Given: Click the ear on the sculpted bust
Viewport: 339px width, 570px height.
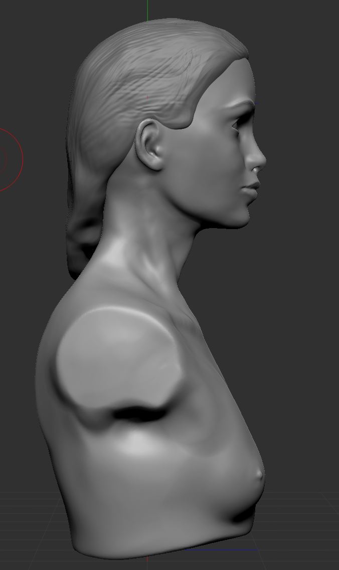Looking at the screenshot, I should (149, 145).
